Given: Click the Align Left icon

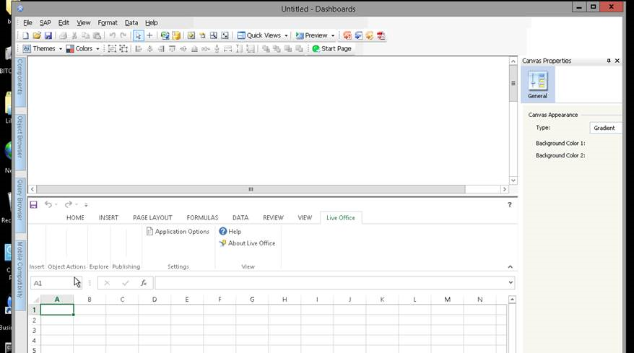Looking at the screenshot, I should (139, 48).
